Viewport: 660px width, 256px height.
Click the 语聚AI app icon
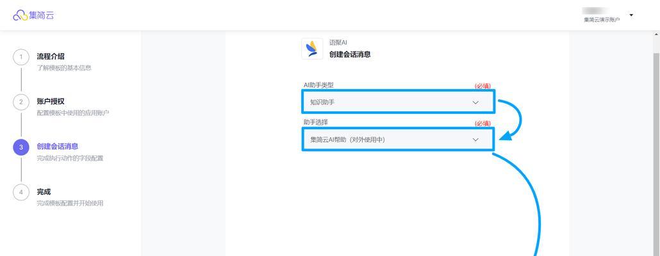pyautogui.click(x=312, y=49)
